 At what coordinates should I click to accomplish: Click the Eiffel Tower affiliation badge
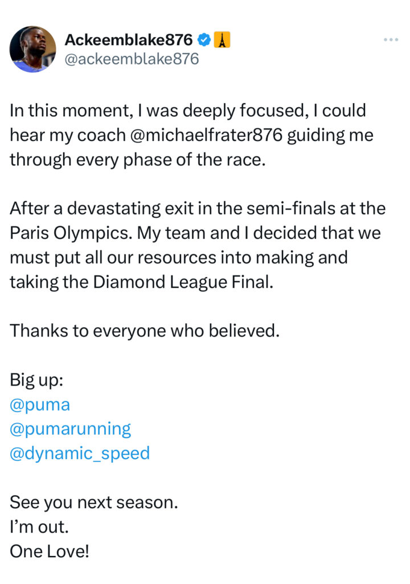222,40
